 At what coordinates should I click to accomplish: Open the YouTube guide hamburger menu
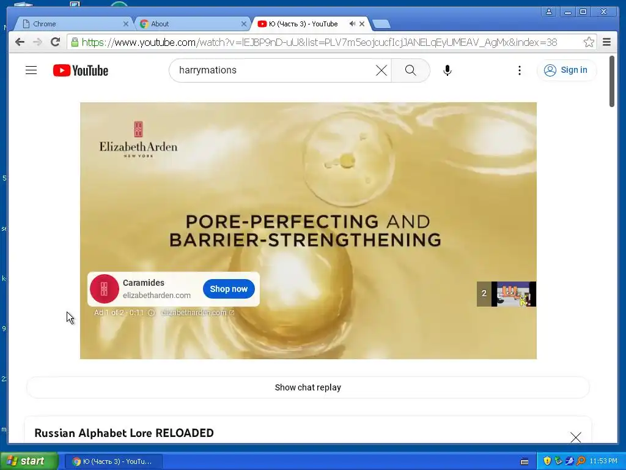(x=31, y=70)
